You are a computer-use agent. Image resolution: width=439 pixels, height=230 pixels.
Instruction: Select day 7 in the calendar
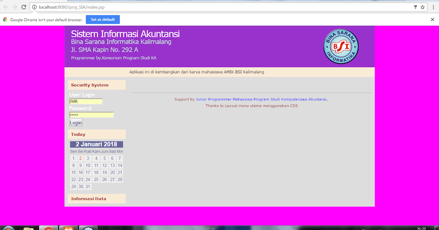[x=120, y=158]
